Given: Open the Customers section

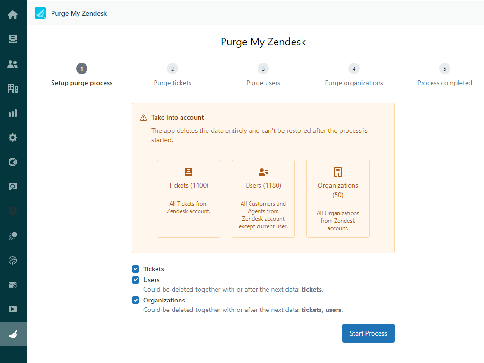Looking at the screenshot, I should click(13, 63).
